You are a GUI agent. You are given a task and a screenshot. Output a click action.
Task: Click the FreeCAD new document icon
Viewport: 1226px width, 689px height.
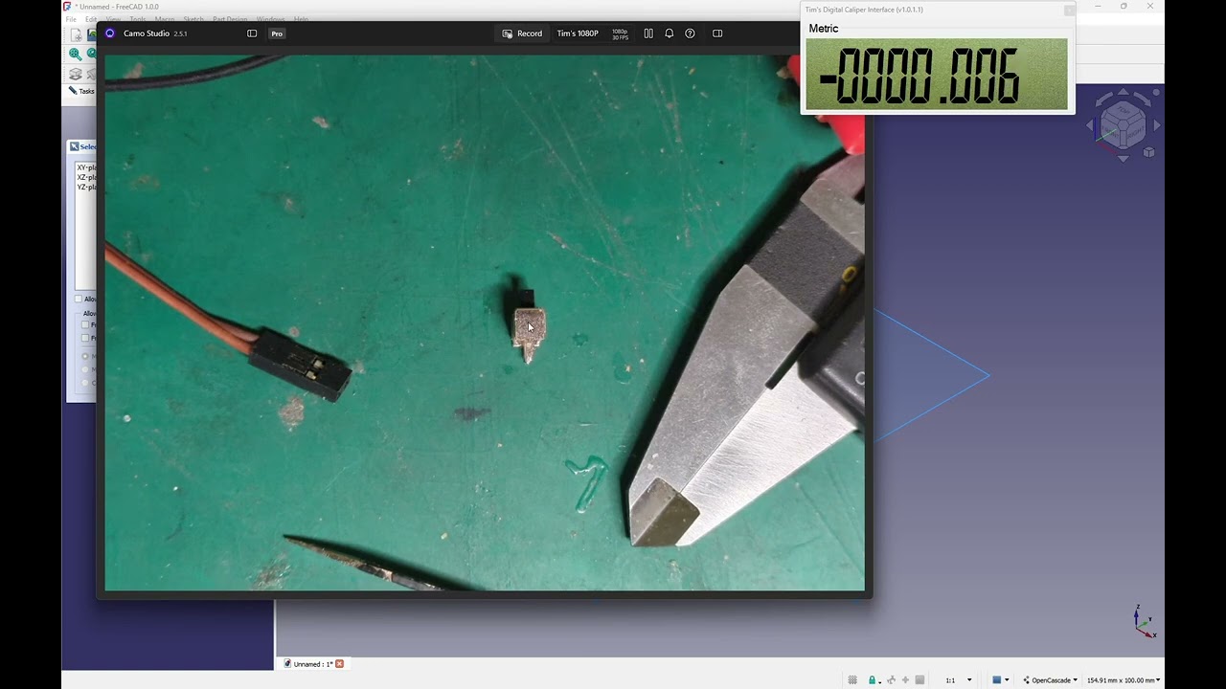coord(75,35)
